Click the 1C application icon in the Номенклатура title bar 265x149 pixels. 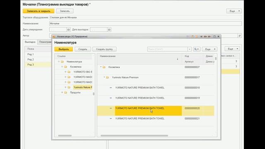tap(54, 36)
